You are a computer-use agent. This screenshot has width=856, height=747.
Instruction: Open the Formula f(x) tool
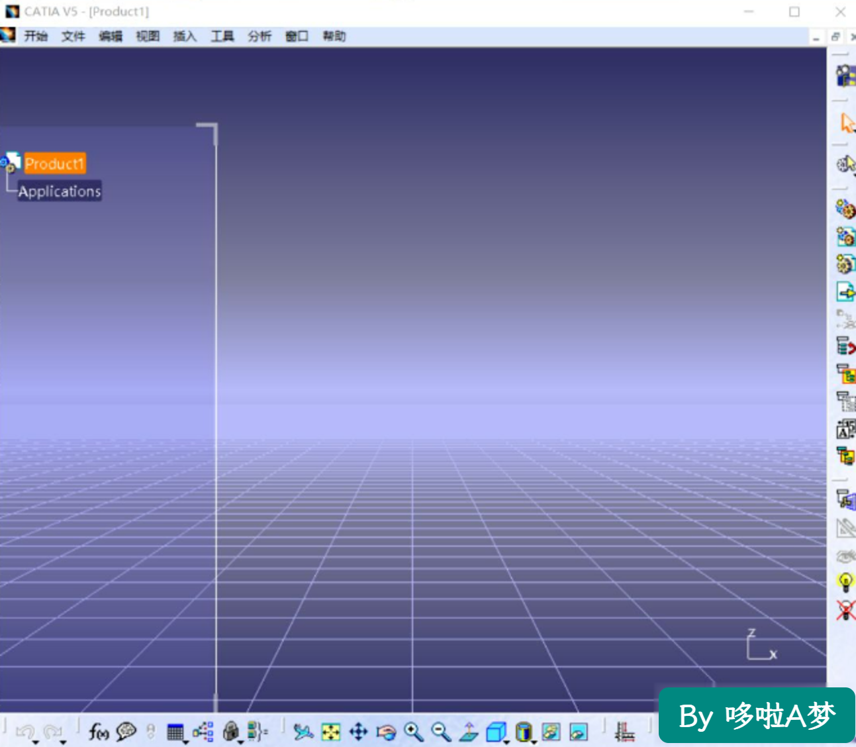coord(98,732)
